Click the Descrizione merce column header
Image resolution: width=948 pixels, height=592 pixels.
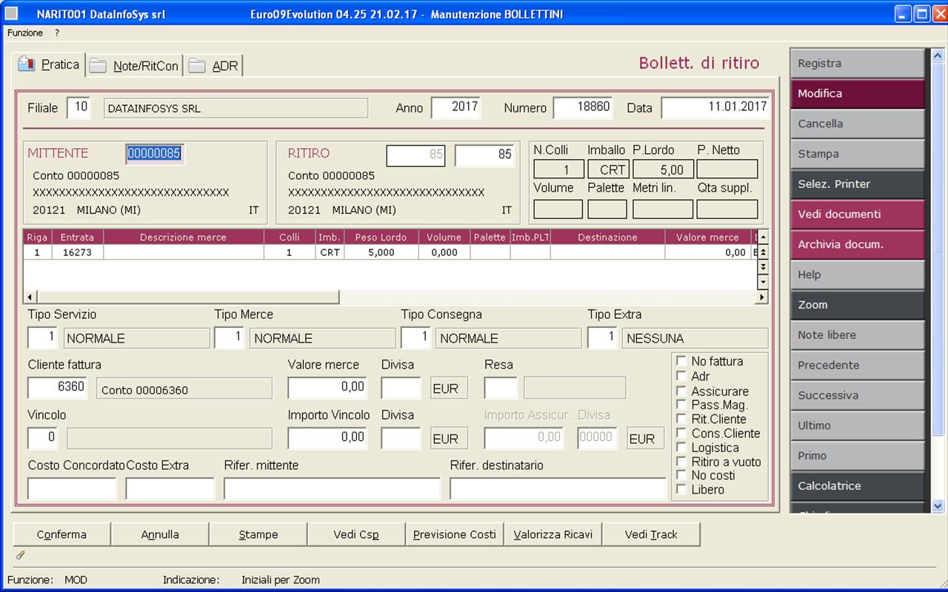click(183, 238)
